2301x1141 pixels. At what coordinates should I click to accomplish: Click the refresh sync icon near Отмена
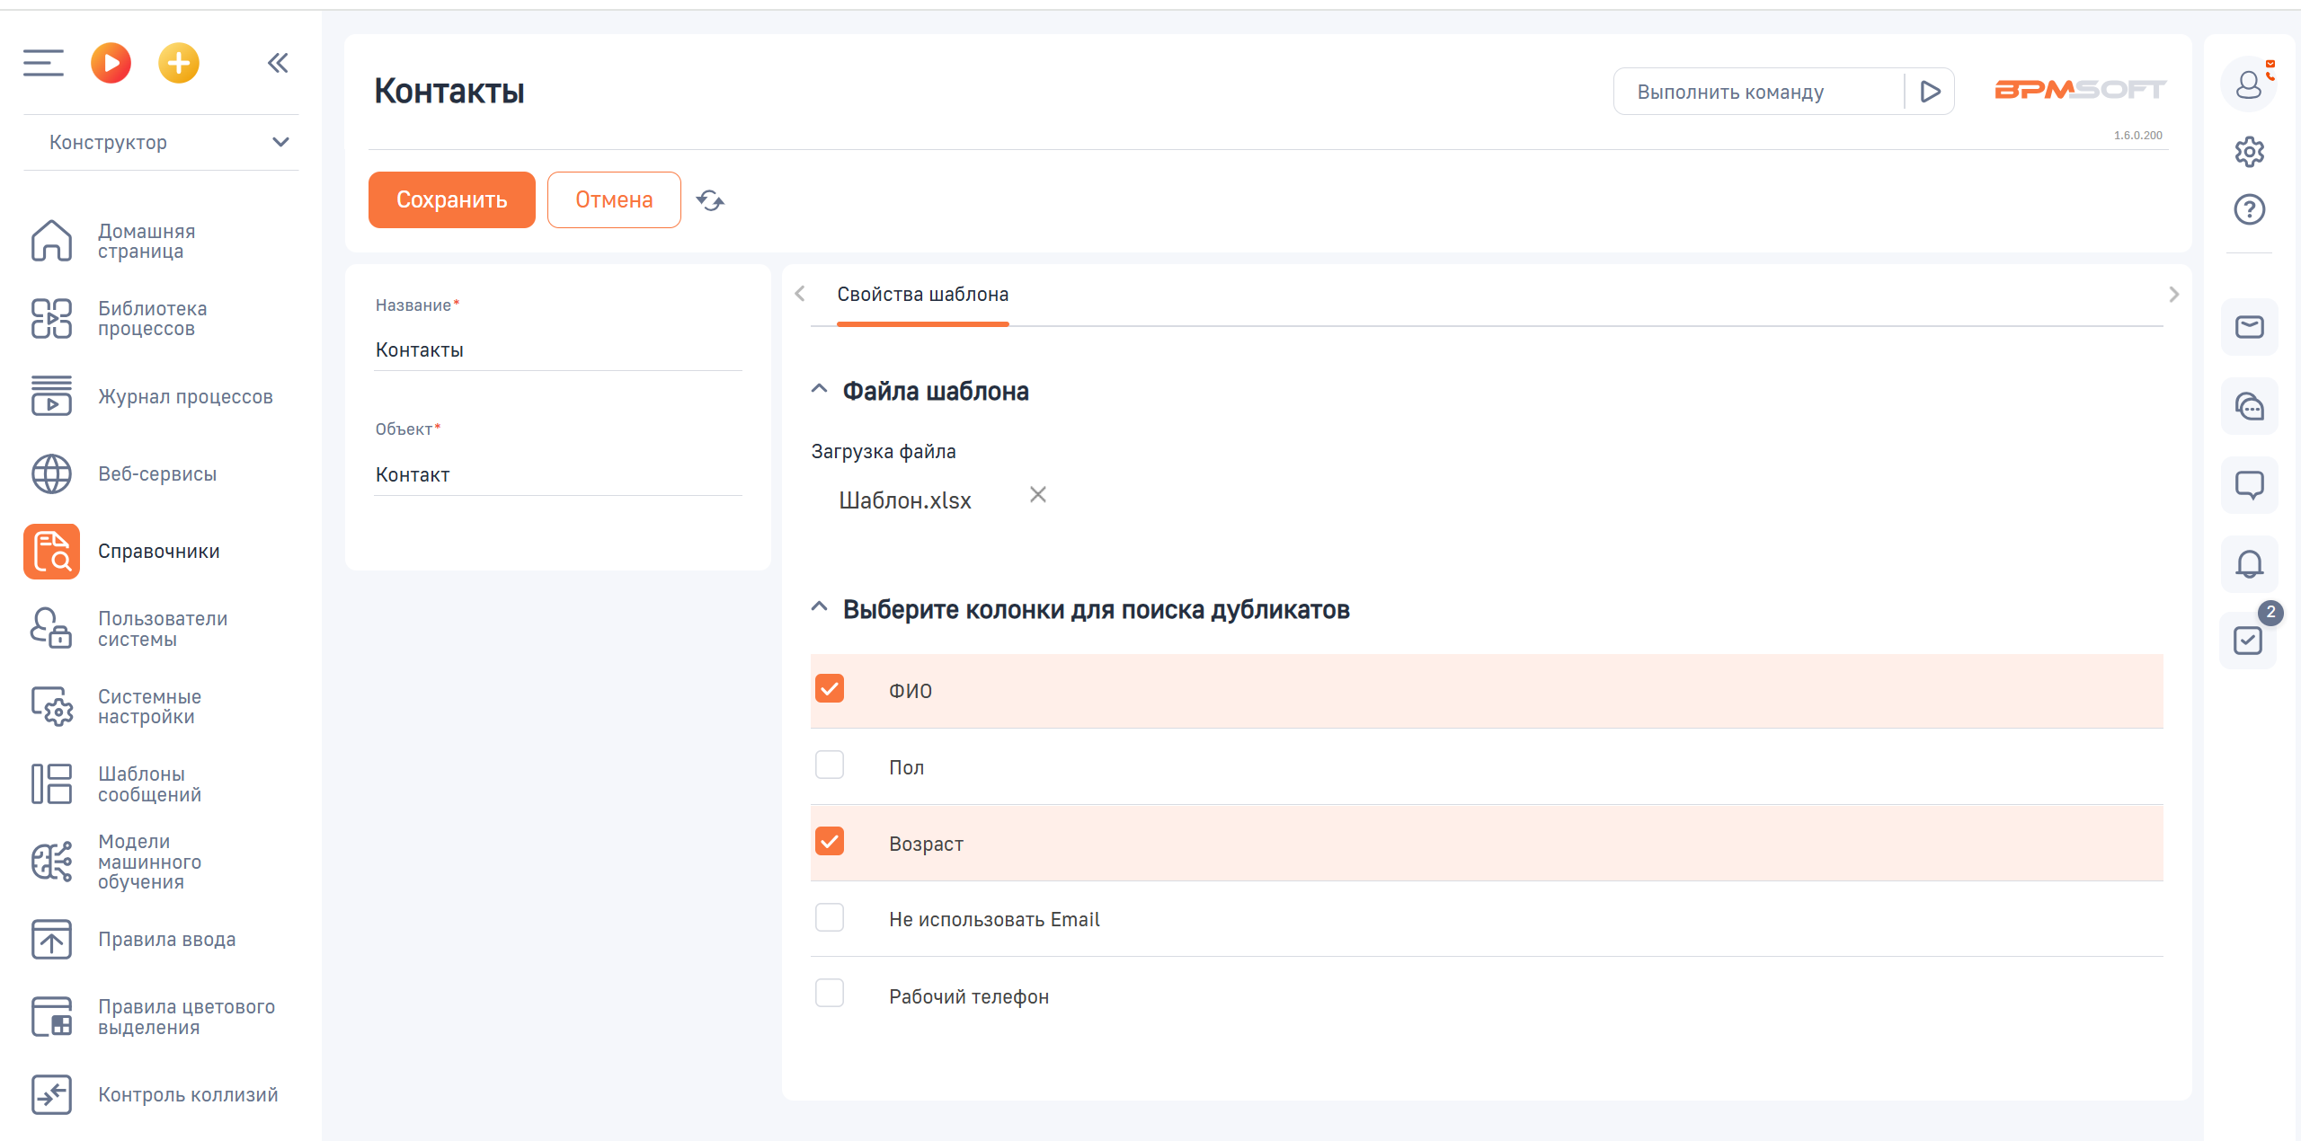pyautogui.click(x=710, y=200)
